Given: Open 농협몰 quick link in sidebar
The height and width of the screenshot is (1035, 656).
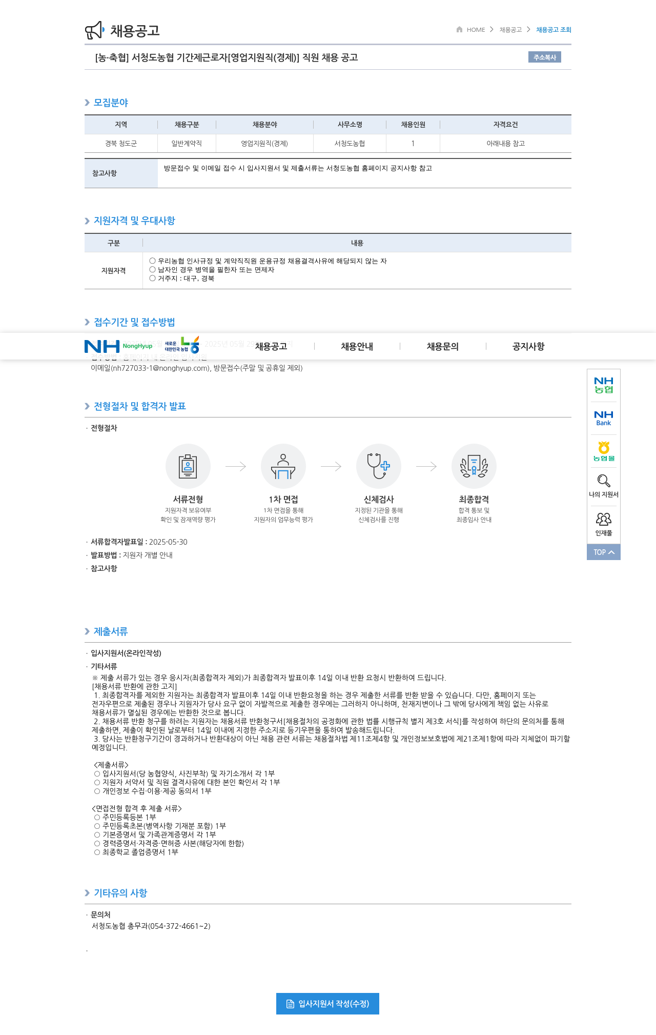Looking at the screenshot, I should [604, 451].
